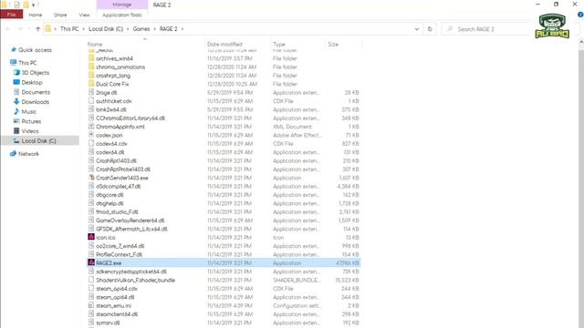Click the Forward navigation arrow
This screenshot has width=584, height=328.
click(20, 29)
